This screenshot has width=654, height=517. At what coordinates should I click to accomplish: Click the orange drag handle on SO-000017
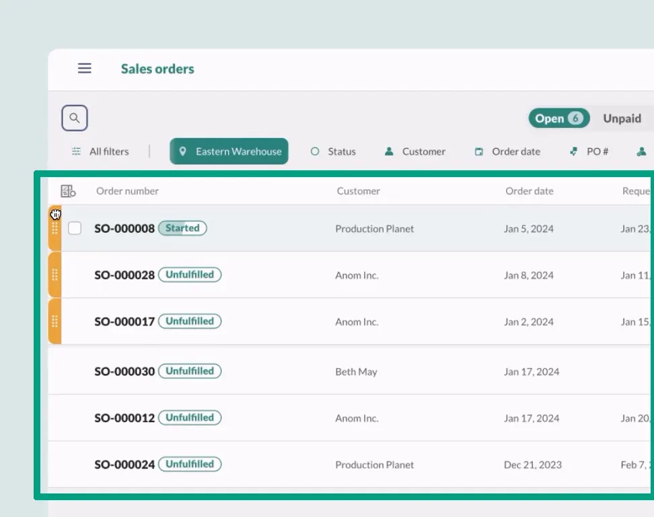coord(54,321)
